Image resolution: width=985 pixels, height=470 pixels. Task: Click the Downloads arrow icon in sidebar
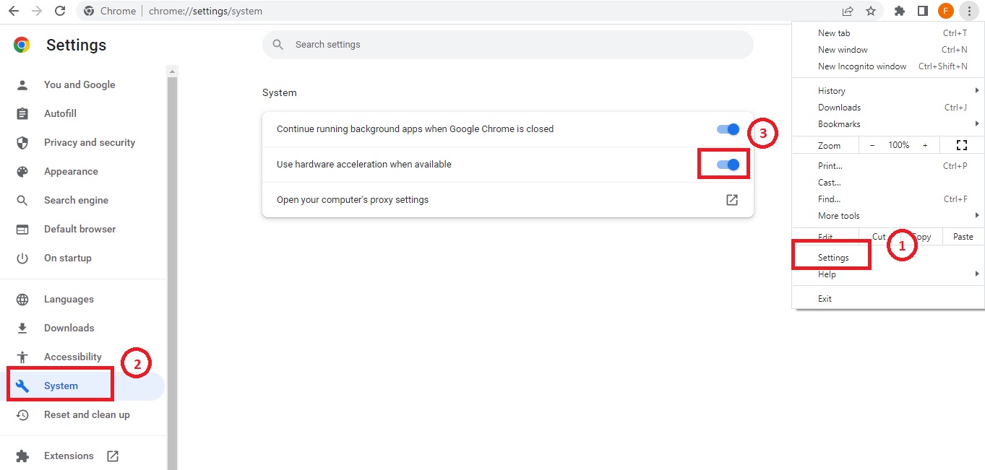pyautogui.click(x=22, y=328)
